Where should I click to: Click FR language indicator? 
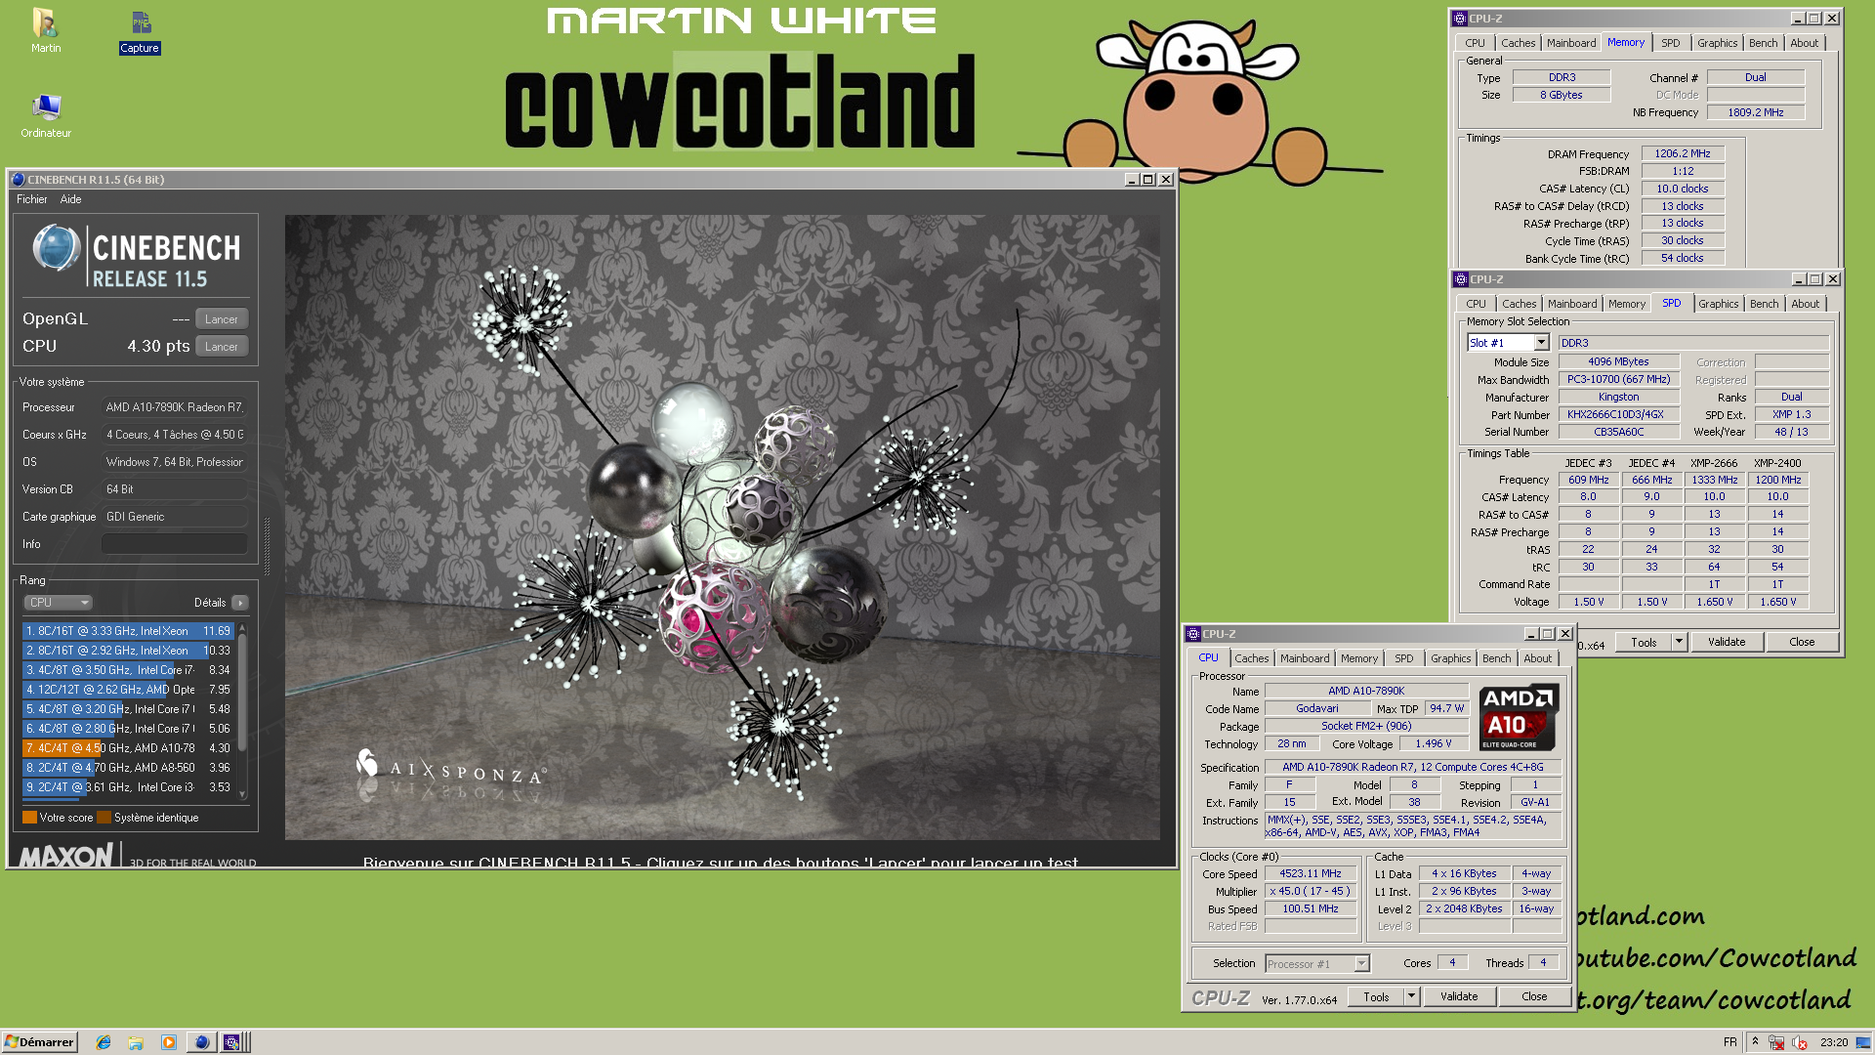coord(1730,1042)
